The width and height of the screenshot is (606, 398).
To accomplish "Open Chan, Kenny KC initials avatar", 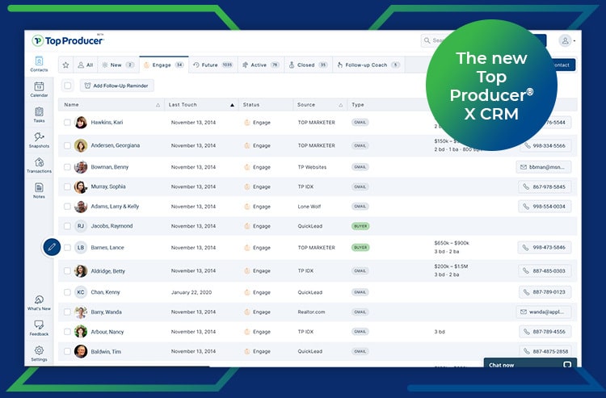I will click(81, 292).
